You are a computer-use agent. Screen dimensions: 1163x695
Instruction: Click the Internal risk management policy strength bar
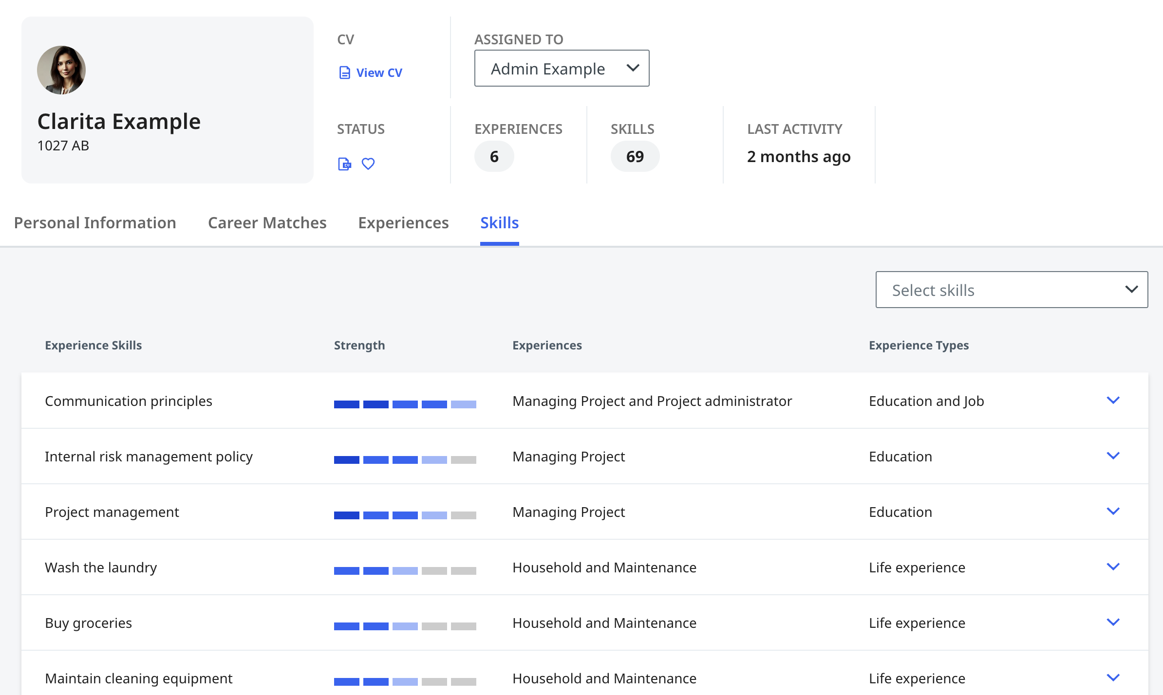click(x=405, y=459)
